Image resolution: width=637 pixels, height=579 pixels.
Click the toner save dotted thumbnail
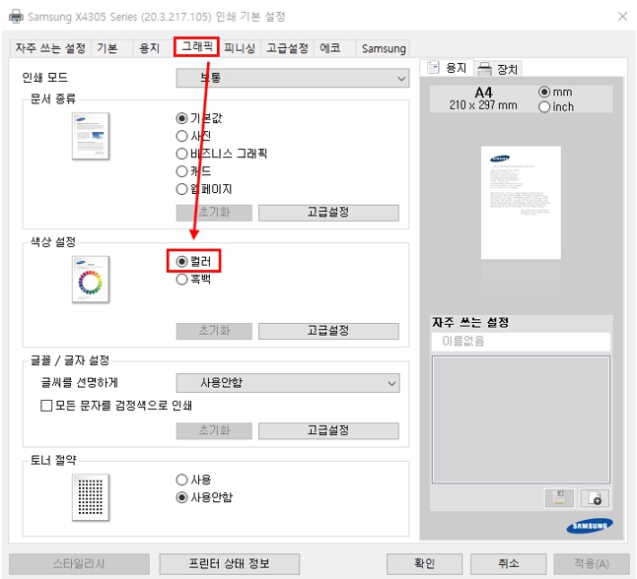91,497
